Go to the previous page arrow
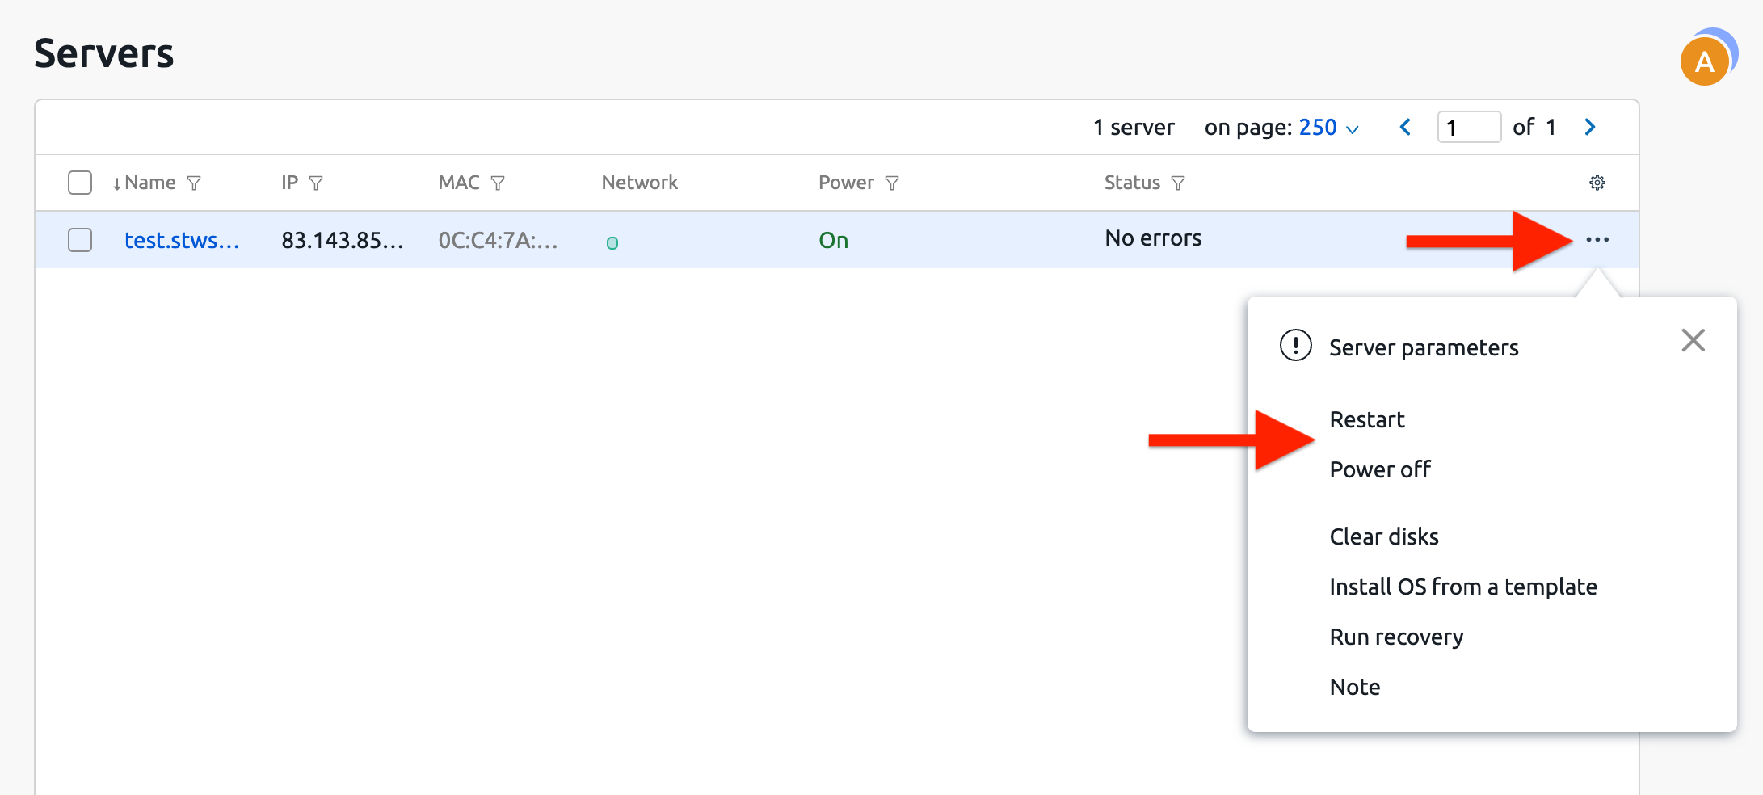 (1405, 128)
